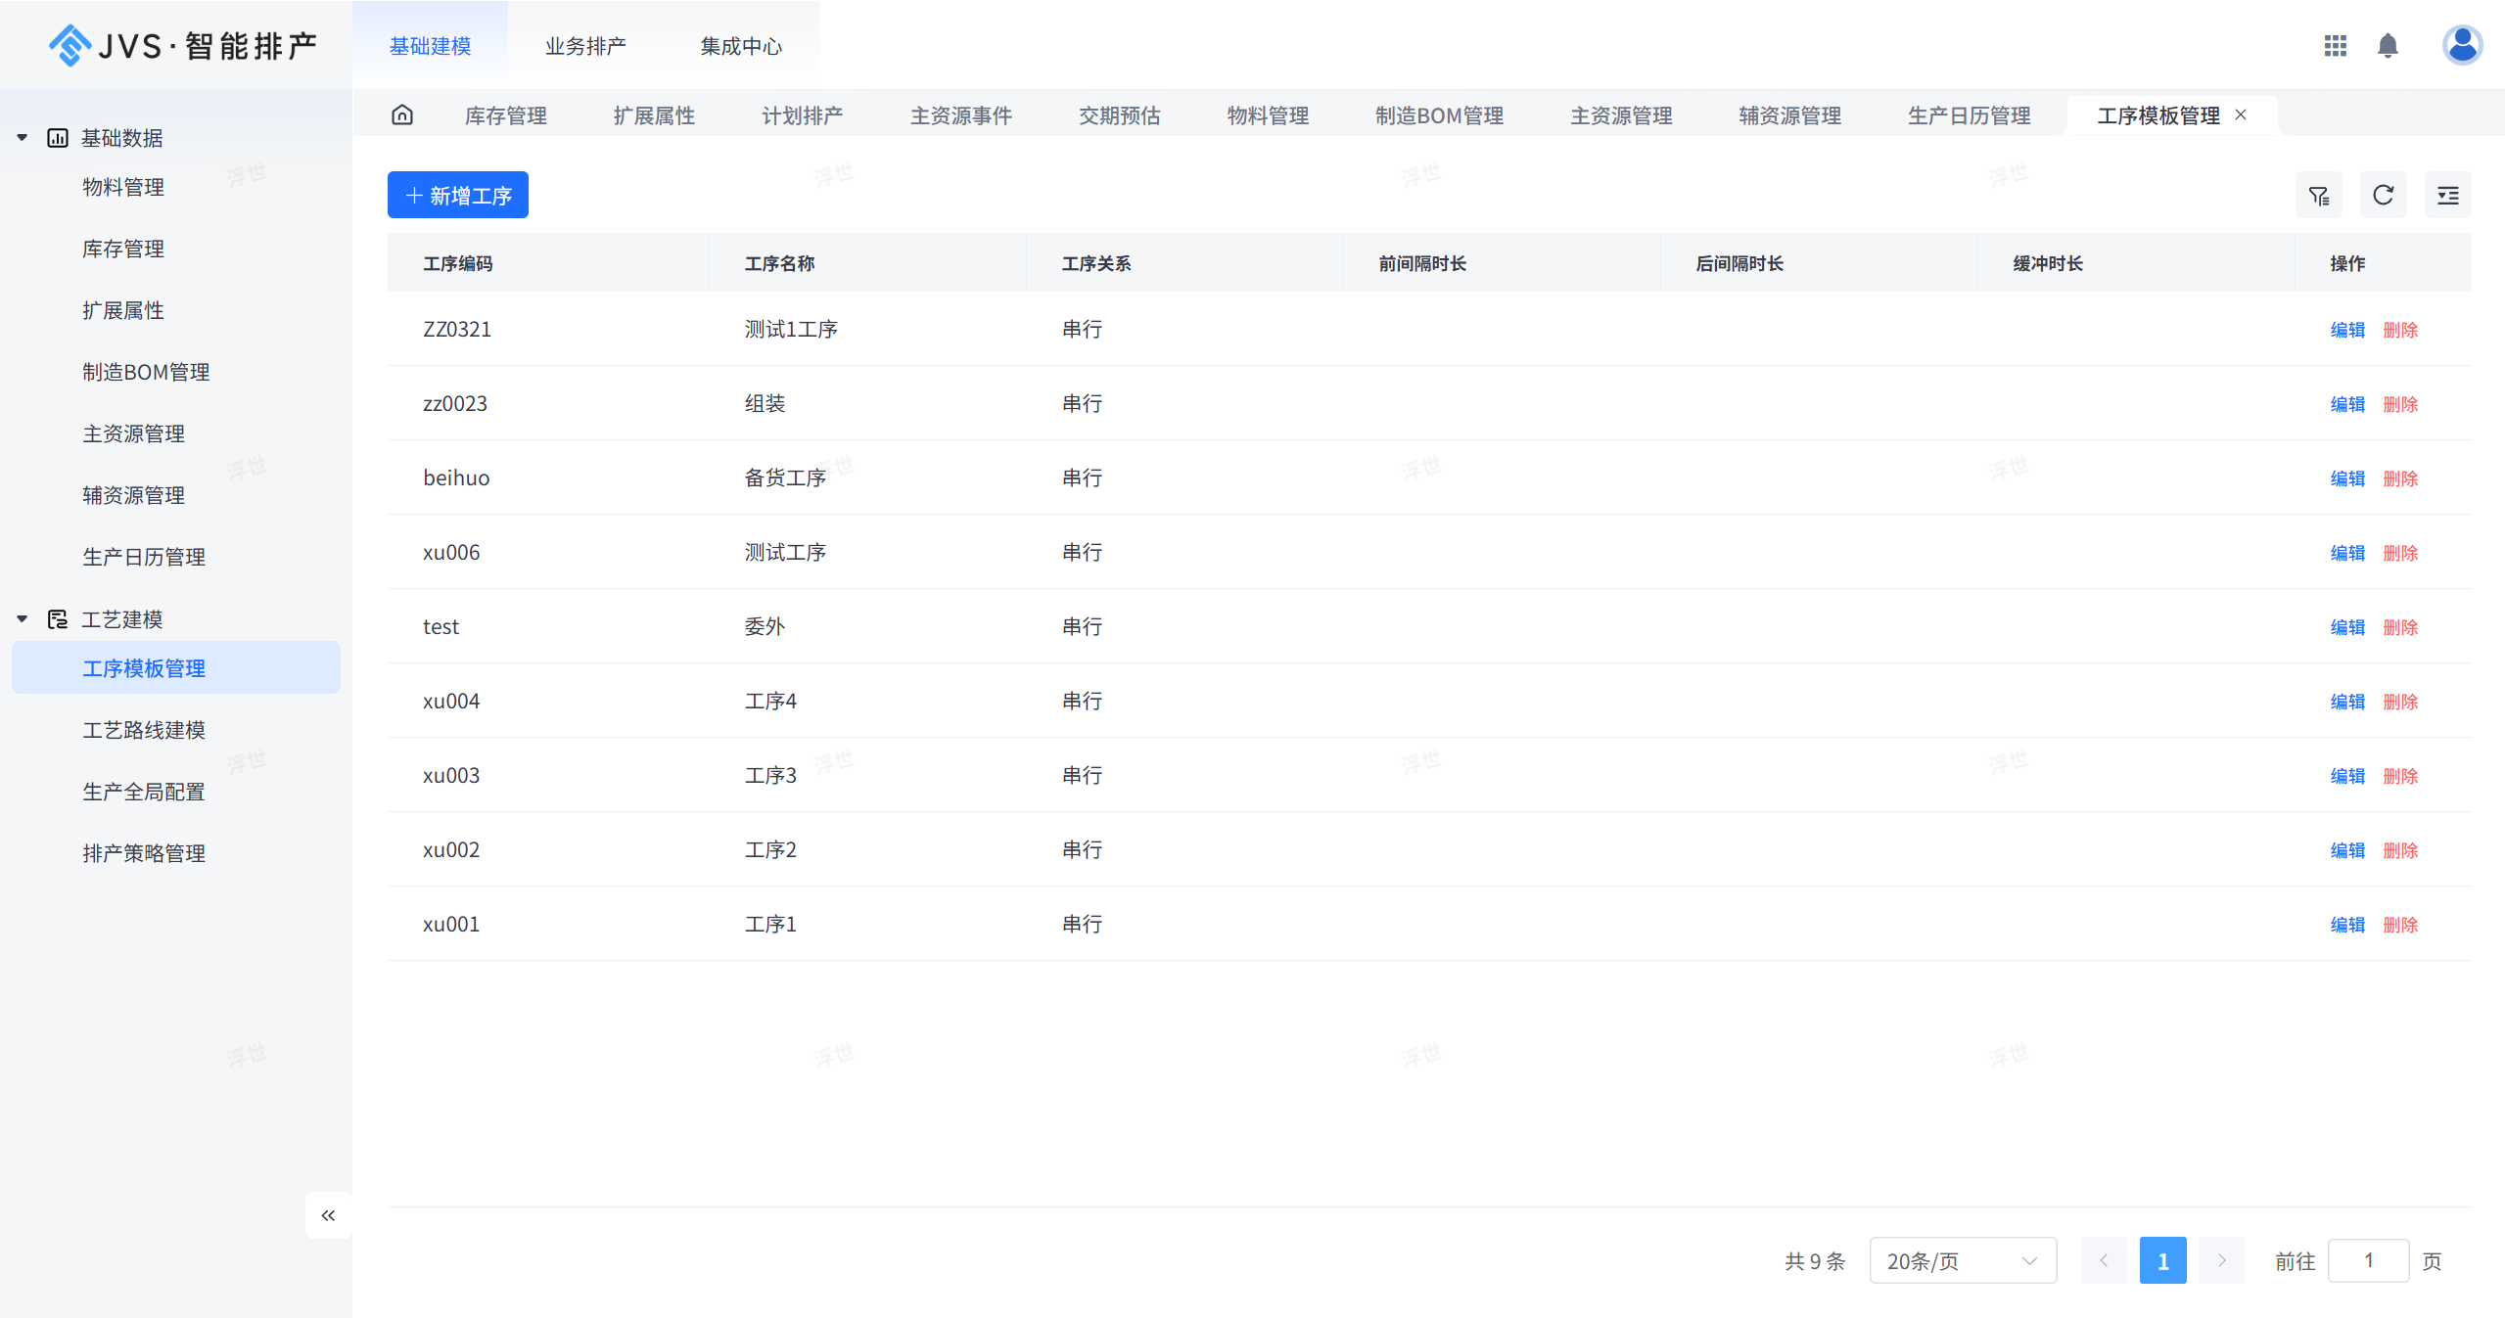
Task: Collapse the sidebar with double-chevron icon
Action: [x=328, y=1215]
